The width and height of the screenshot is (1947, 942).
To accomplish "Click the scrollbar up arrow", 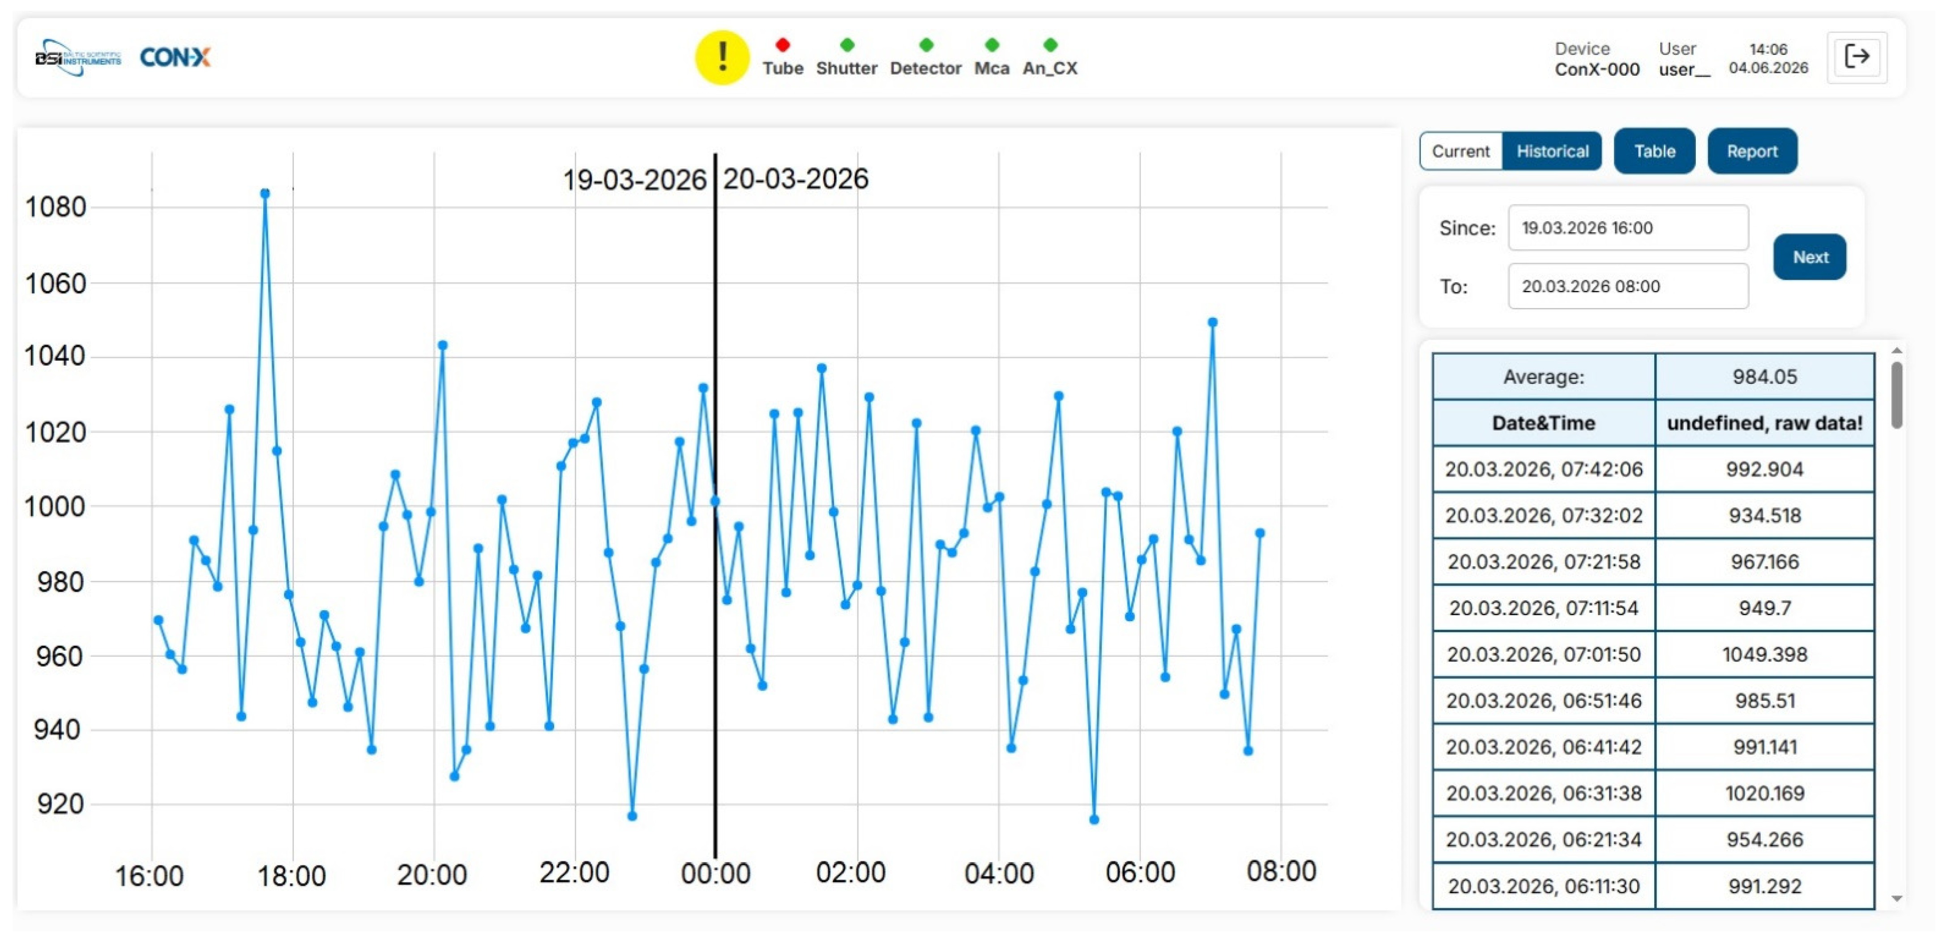I will pyautogui.click(x=1896, y=351).
